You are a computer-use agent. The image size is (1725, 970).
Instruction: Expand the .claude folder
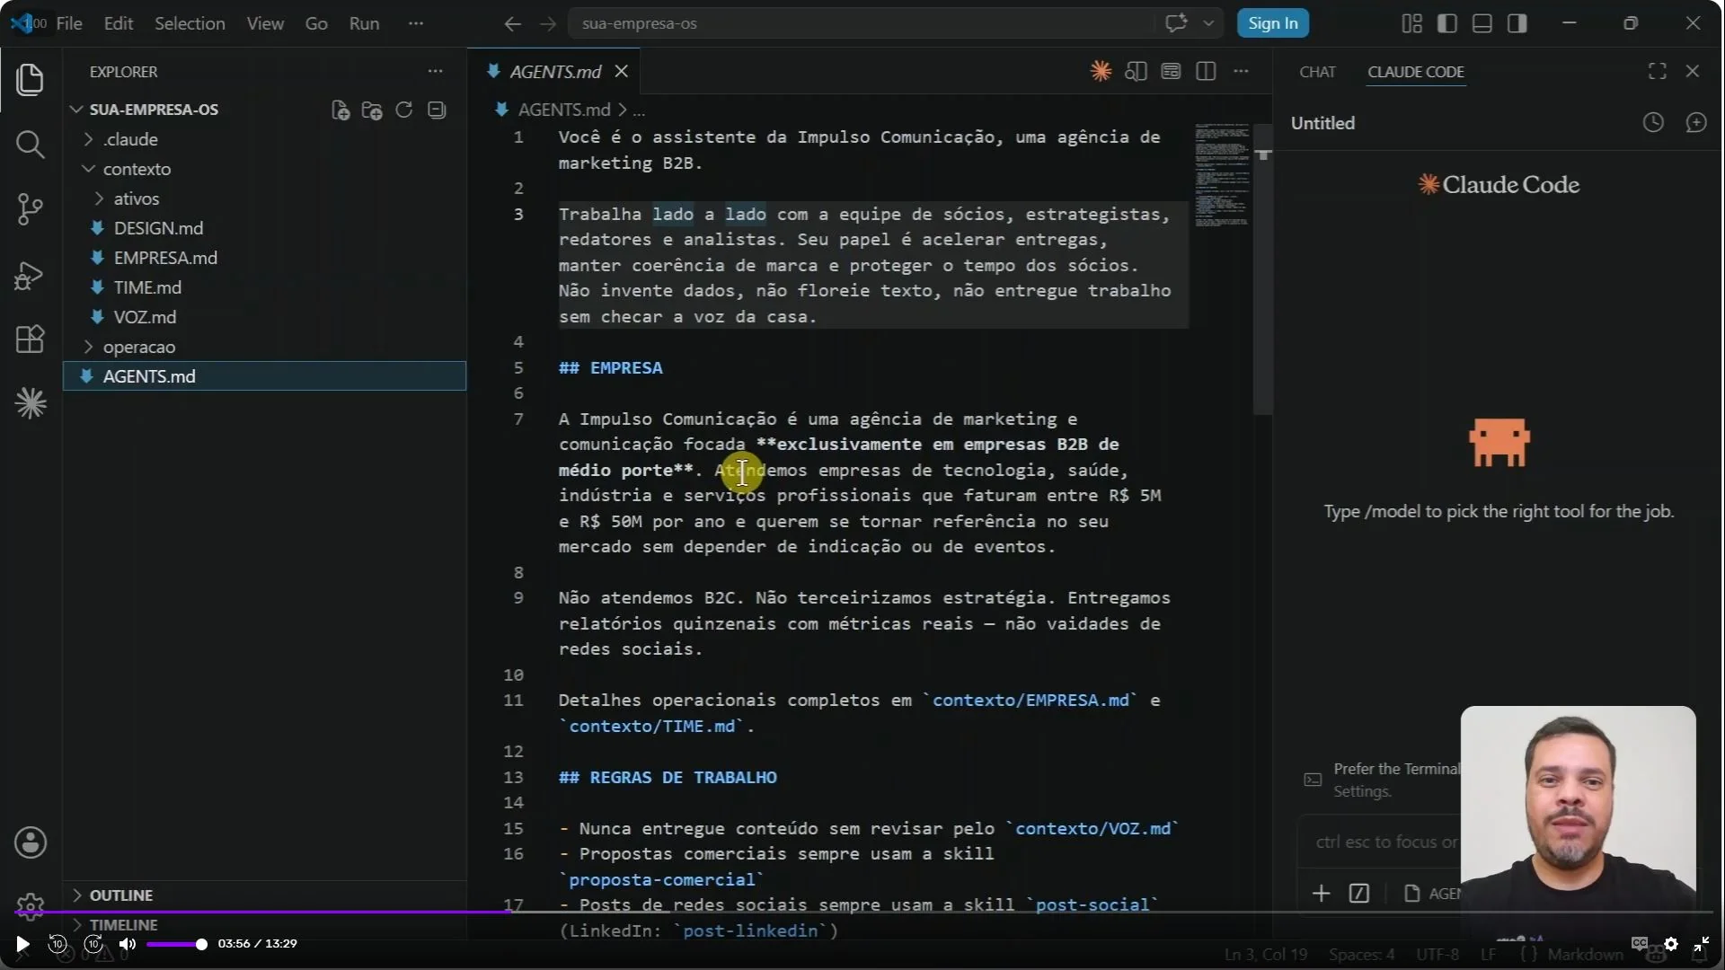pyautogui.click(x=130, y=139)
